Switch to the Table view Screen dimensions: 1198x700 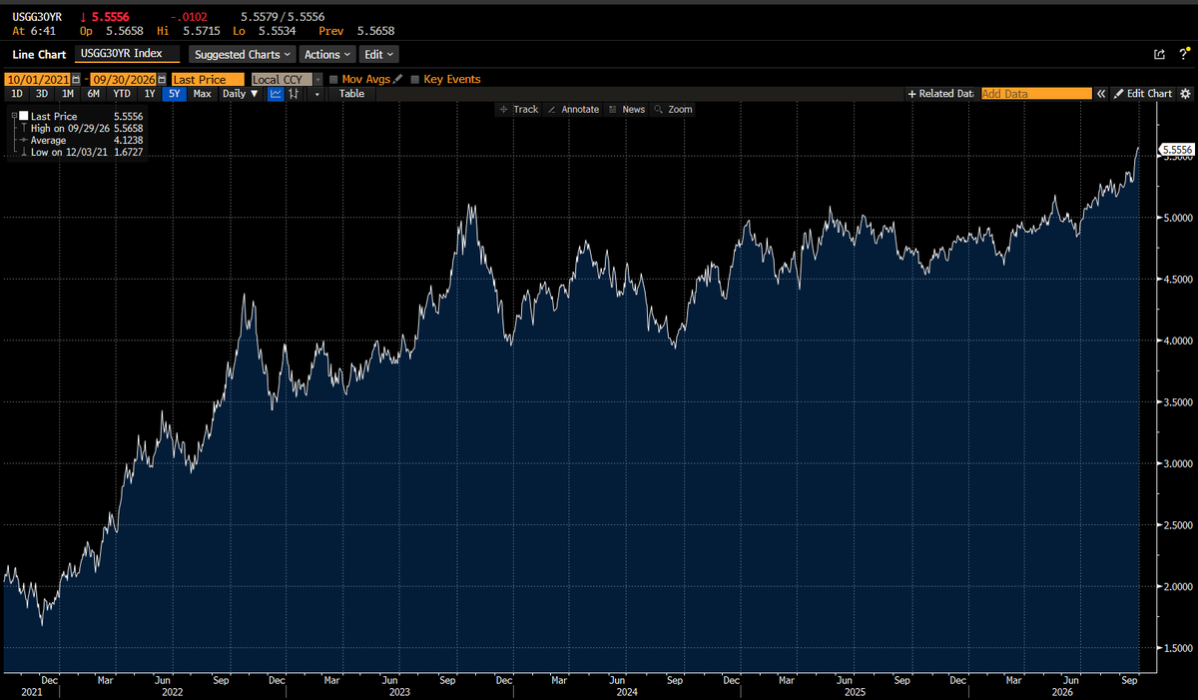[351, 94]
